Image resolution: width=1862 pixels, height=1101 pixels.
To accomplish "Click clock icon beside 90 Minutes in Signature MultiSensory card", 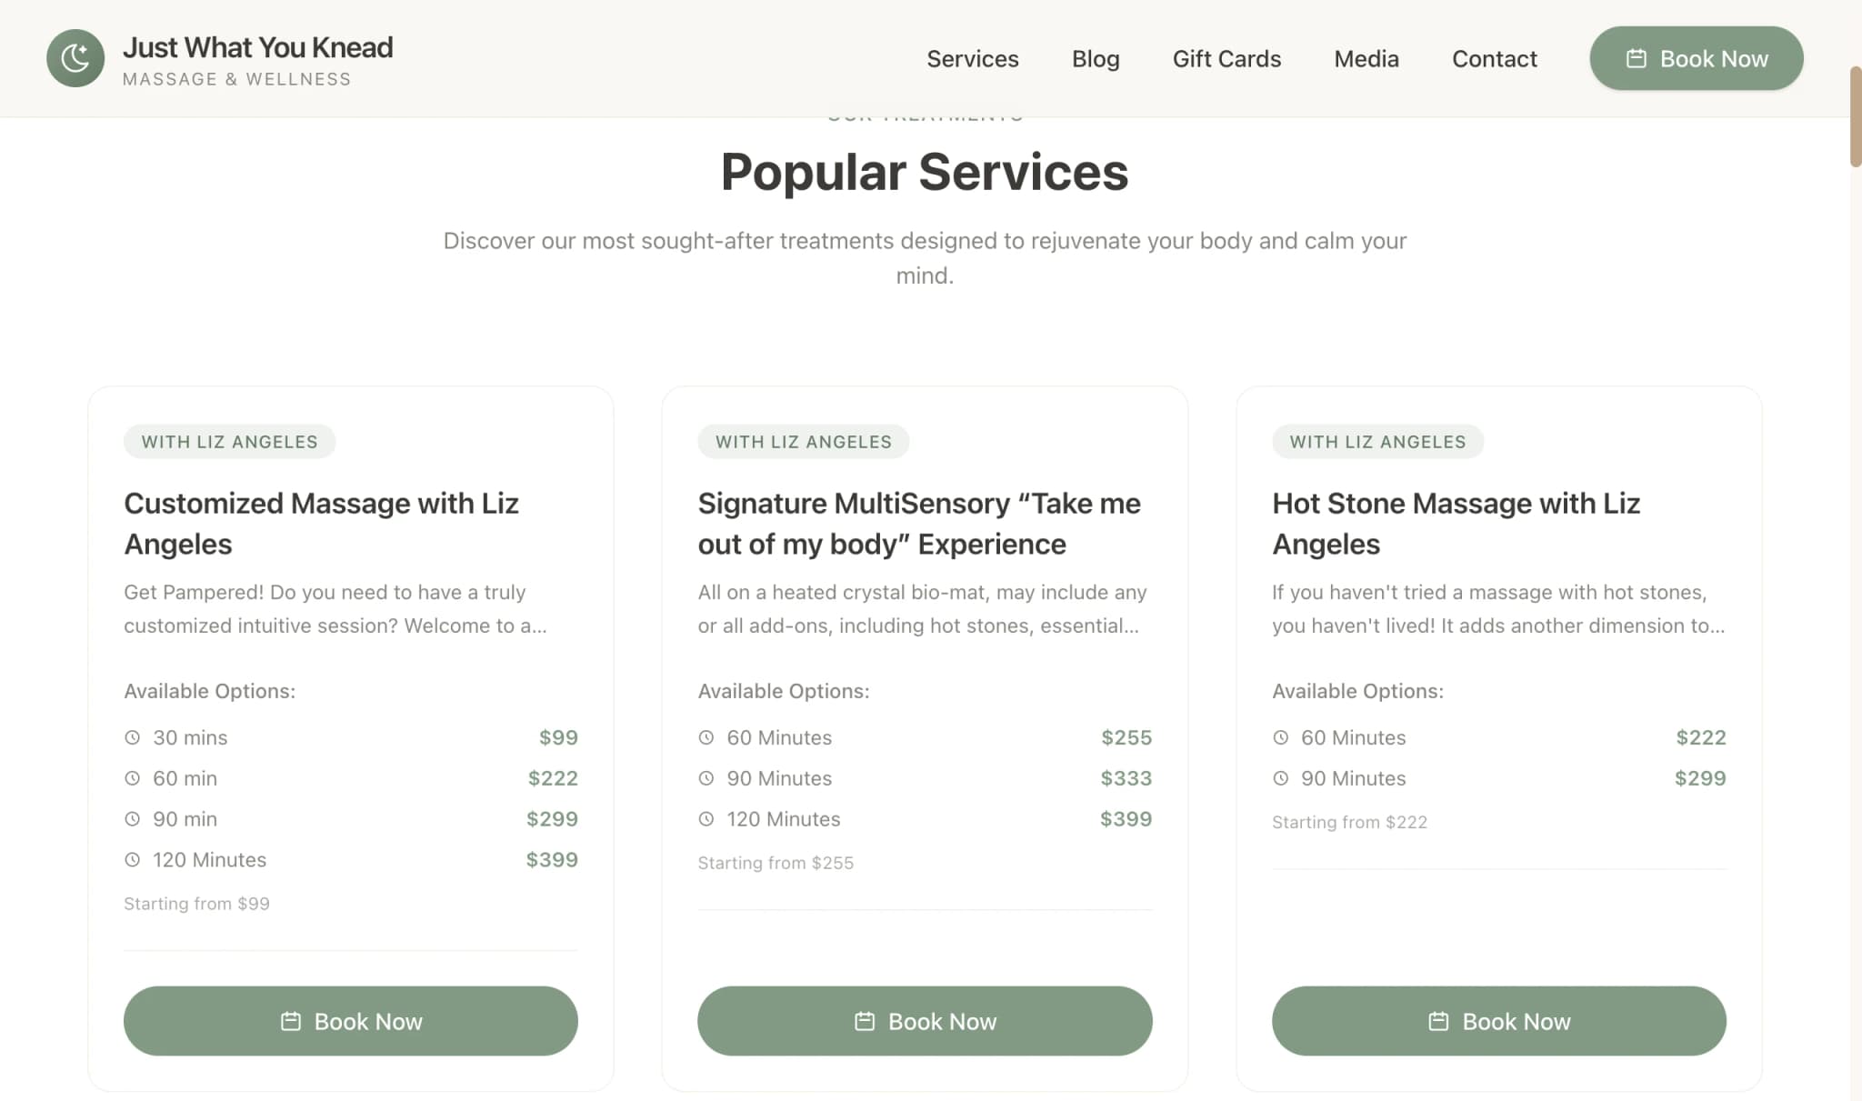I will tap(706, 778).
